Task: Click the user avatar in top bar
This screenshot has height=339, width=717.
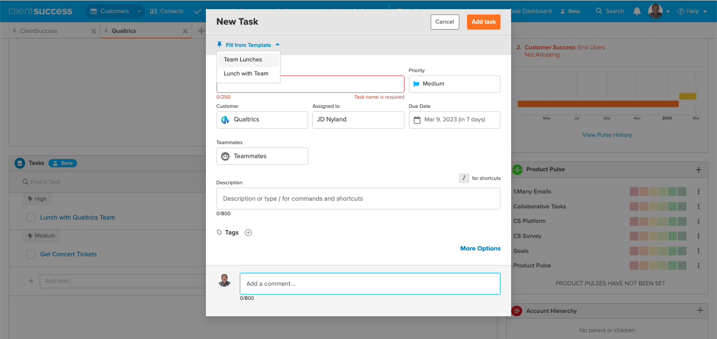Action: (x=655, y=11)
